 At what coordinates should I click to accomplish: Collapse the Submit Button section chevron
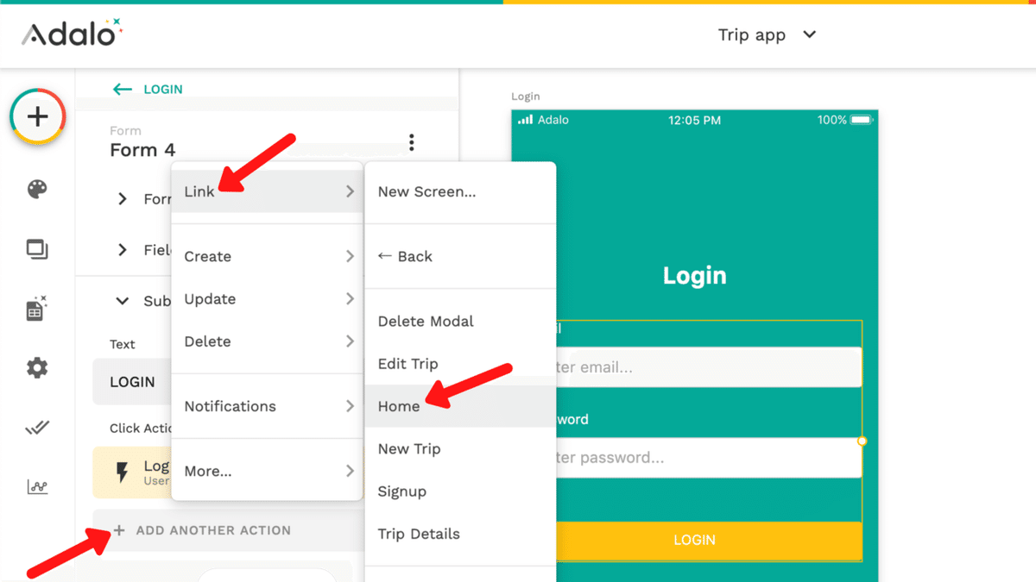click(123, 301)
